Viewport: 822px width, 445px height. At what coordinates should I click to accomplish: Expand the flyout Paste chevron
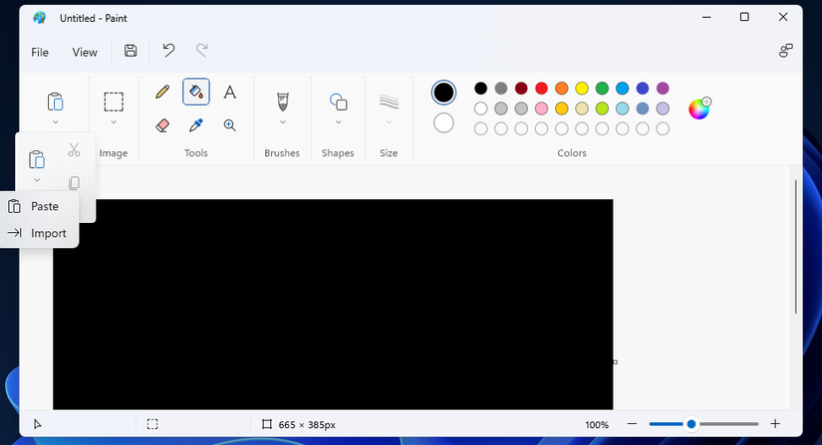37,180
